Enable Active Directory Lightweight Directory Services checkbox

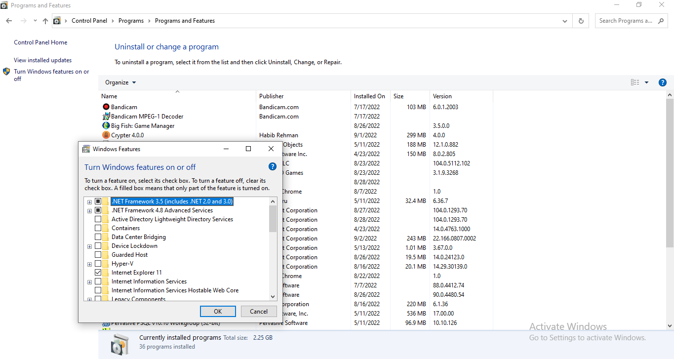(x=98, y=219)
